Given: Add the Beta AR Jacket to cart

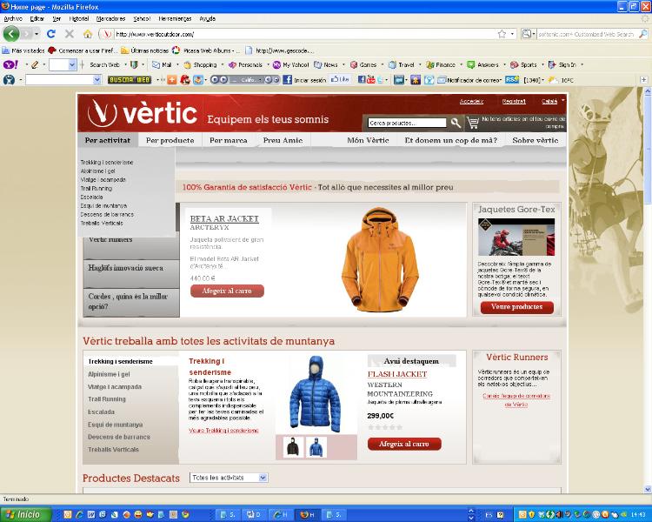Looking at the screenshot, I should pos(227,291).
